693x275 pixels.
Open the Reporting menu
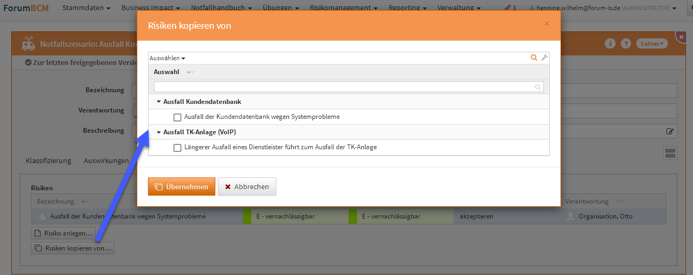click(x=408, y=8)
